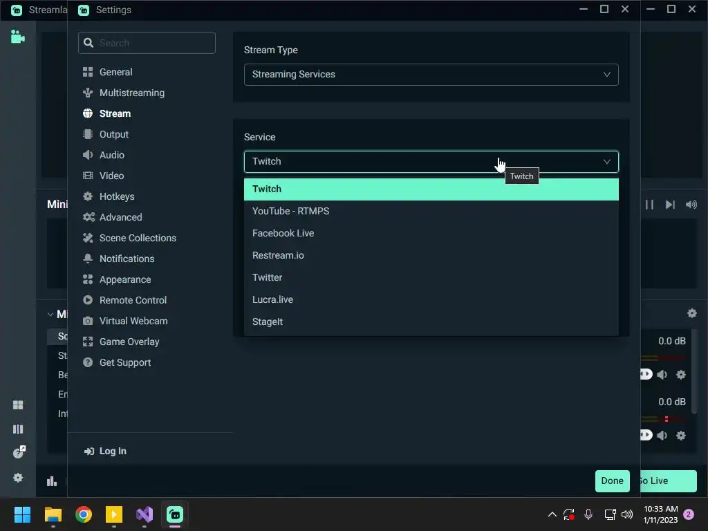Choose Twitter as the service

pyautogui.click(x=431, y=278)
